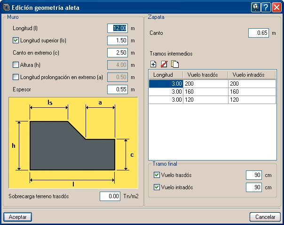Enable Longitud prolongación en extremo (a) checkbox
Image resolution: width=284 pixels, height=225 pixels.
coord(16,77)
